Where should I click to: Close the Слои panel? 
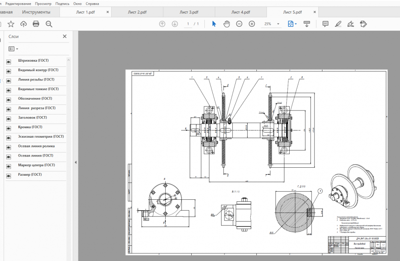pyautogui.click(x=65, y=36)
